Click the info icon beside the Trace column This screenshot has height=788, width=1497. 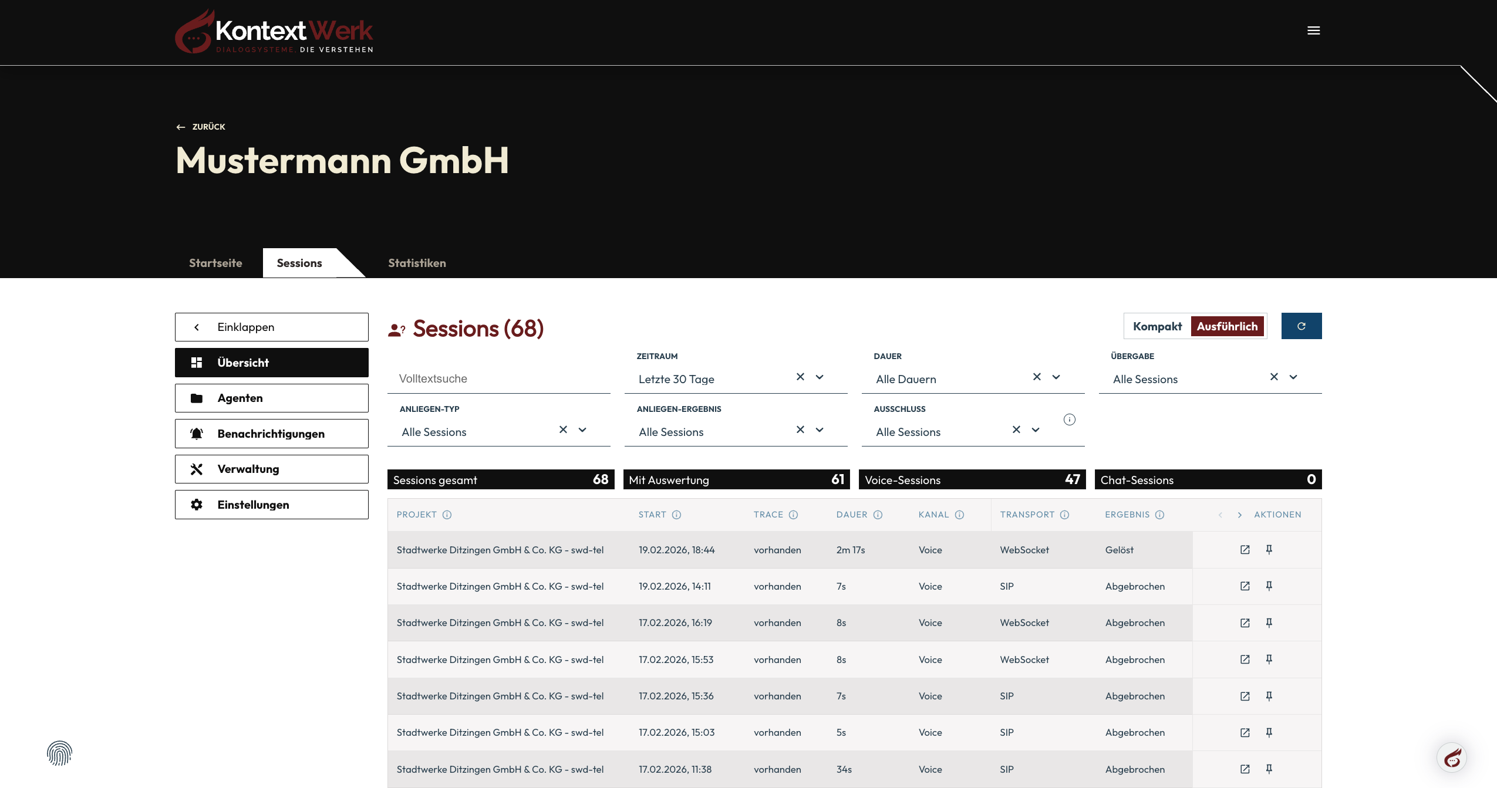pos(794,515)
